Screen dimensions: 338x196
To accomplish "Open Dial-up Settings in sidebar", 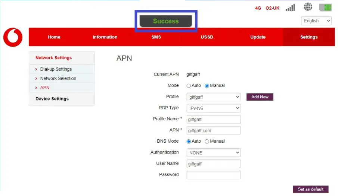I will coord(56,69).
